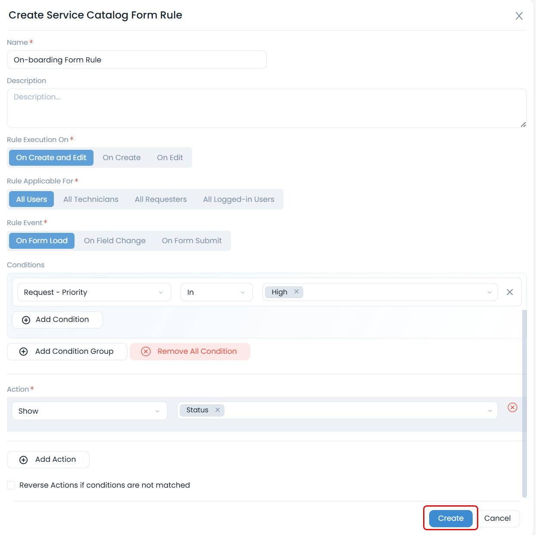Enable Reverse Actions if conditions are not matched
Screen dimensions: 536x535
[11, 485]
